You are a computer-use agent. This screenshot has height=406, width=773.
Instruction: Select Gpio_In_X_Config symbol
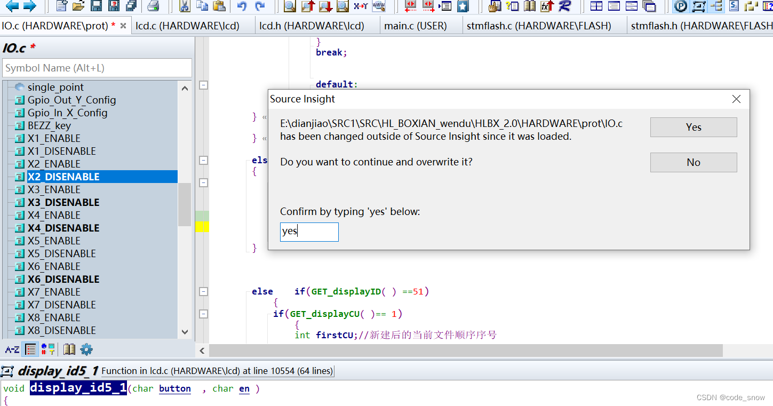[67, 113]
